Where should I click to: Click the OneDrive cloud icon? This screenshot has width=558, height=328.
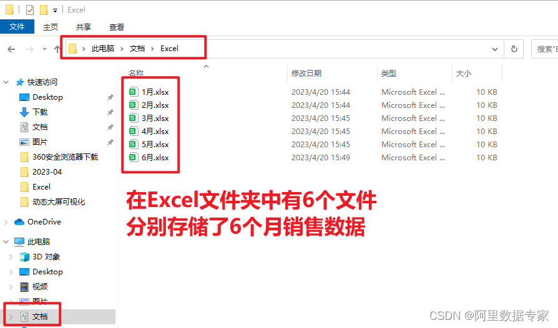(x=19, y=222)
